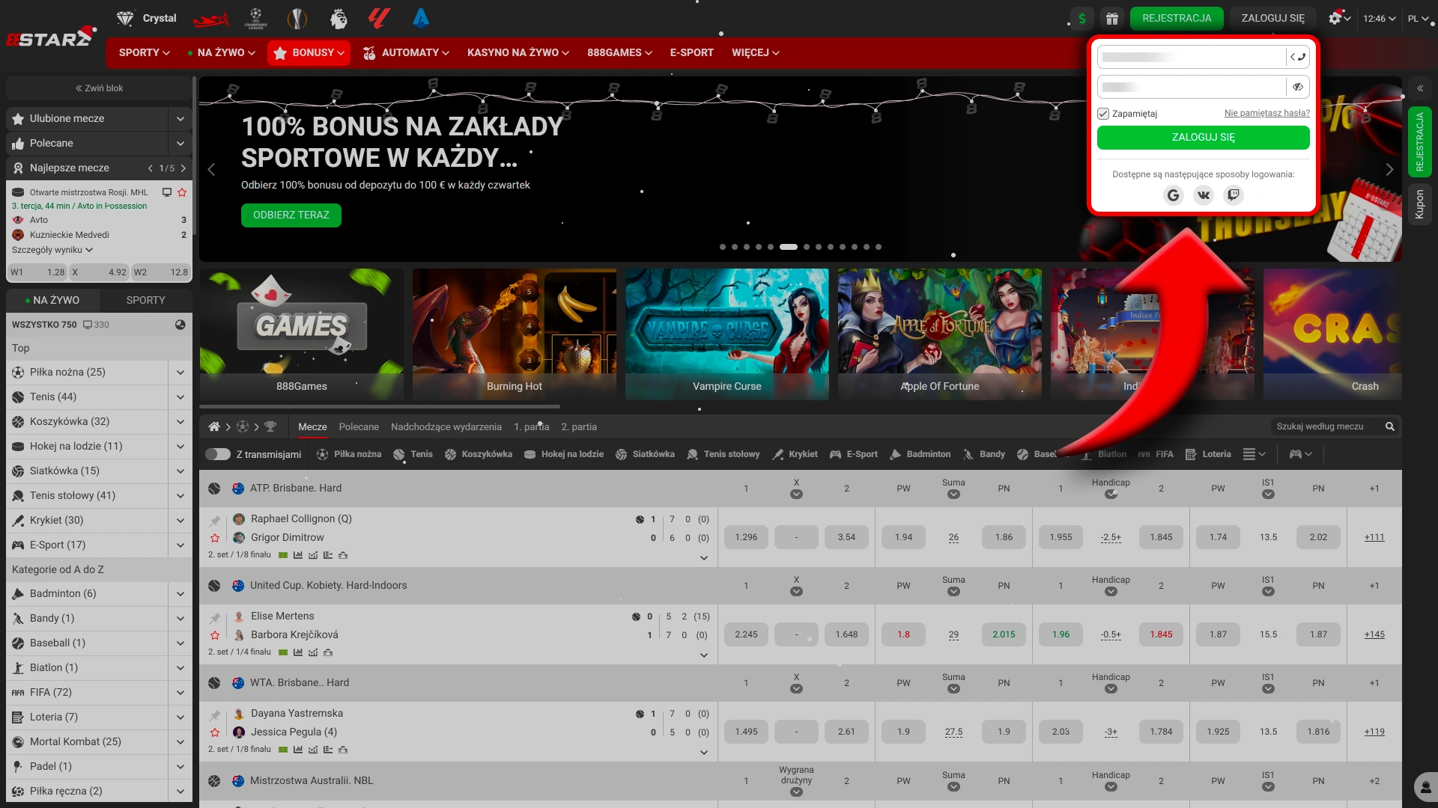Click the gift promotions icon
Image resolution: width=1438 pixels, height=808 pixels.
click(1112, 19)
